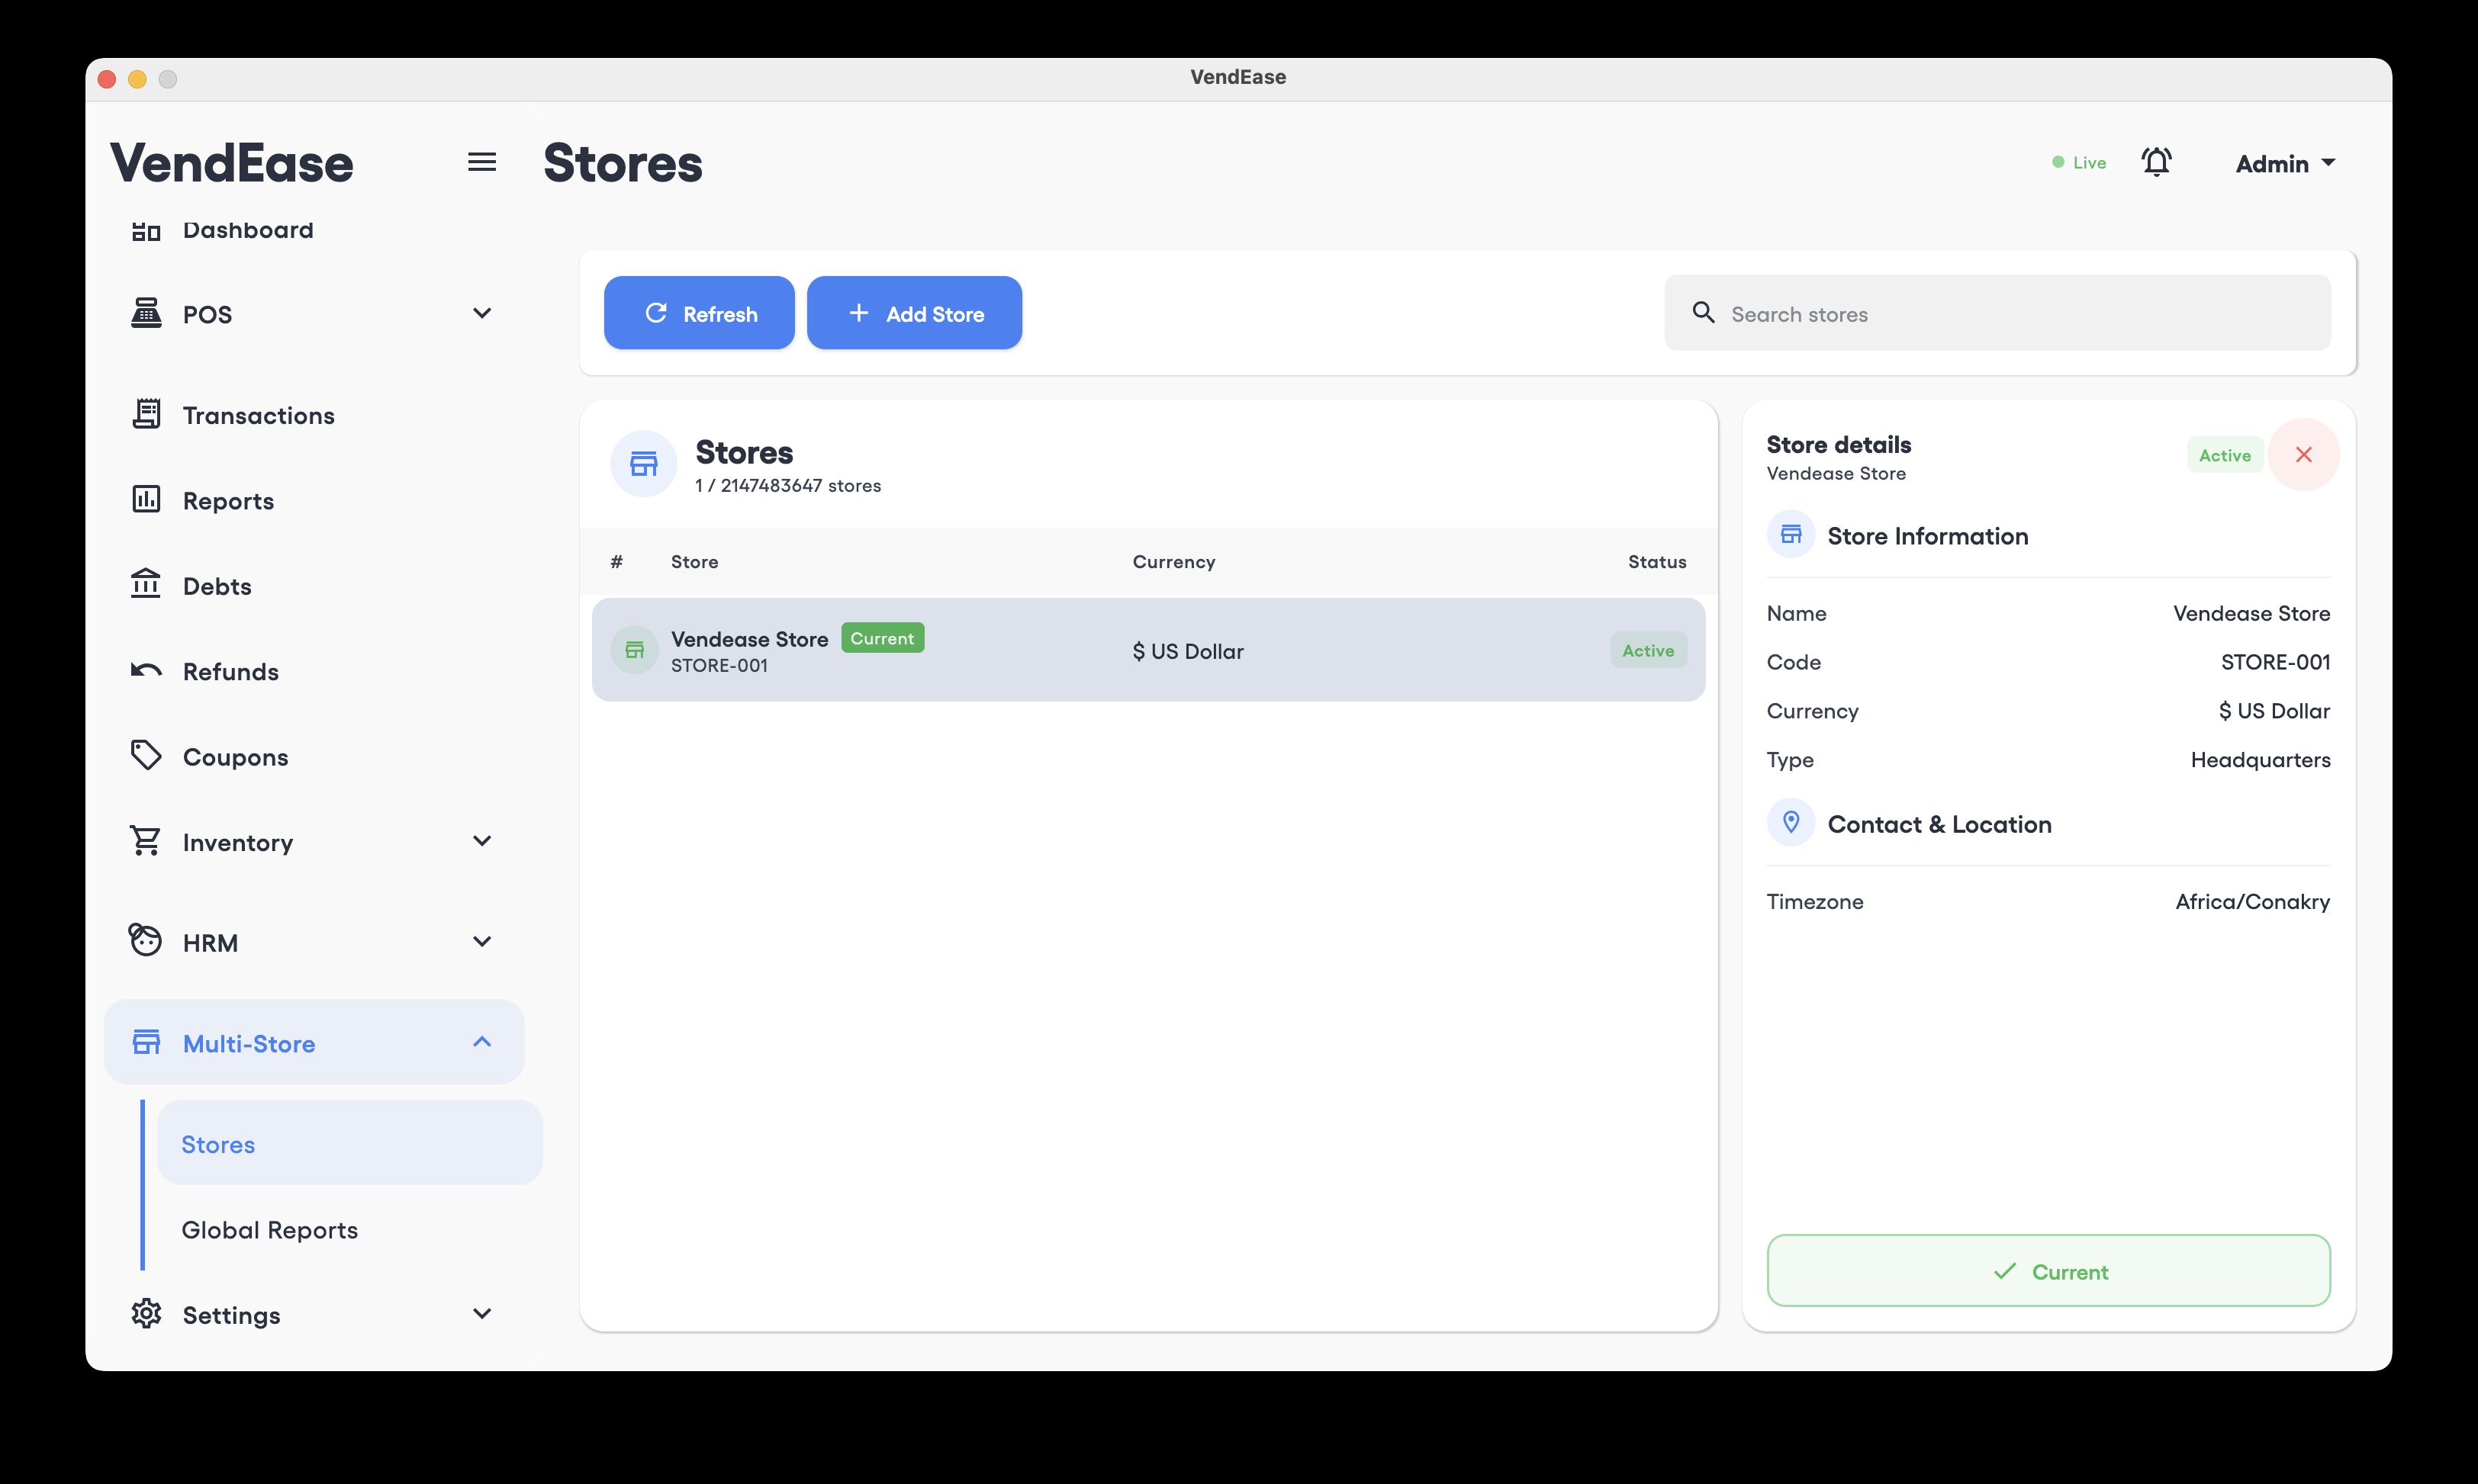Click the search magnifier icon
This screenshot has height=1484, width=2478.
(1703, 313)
